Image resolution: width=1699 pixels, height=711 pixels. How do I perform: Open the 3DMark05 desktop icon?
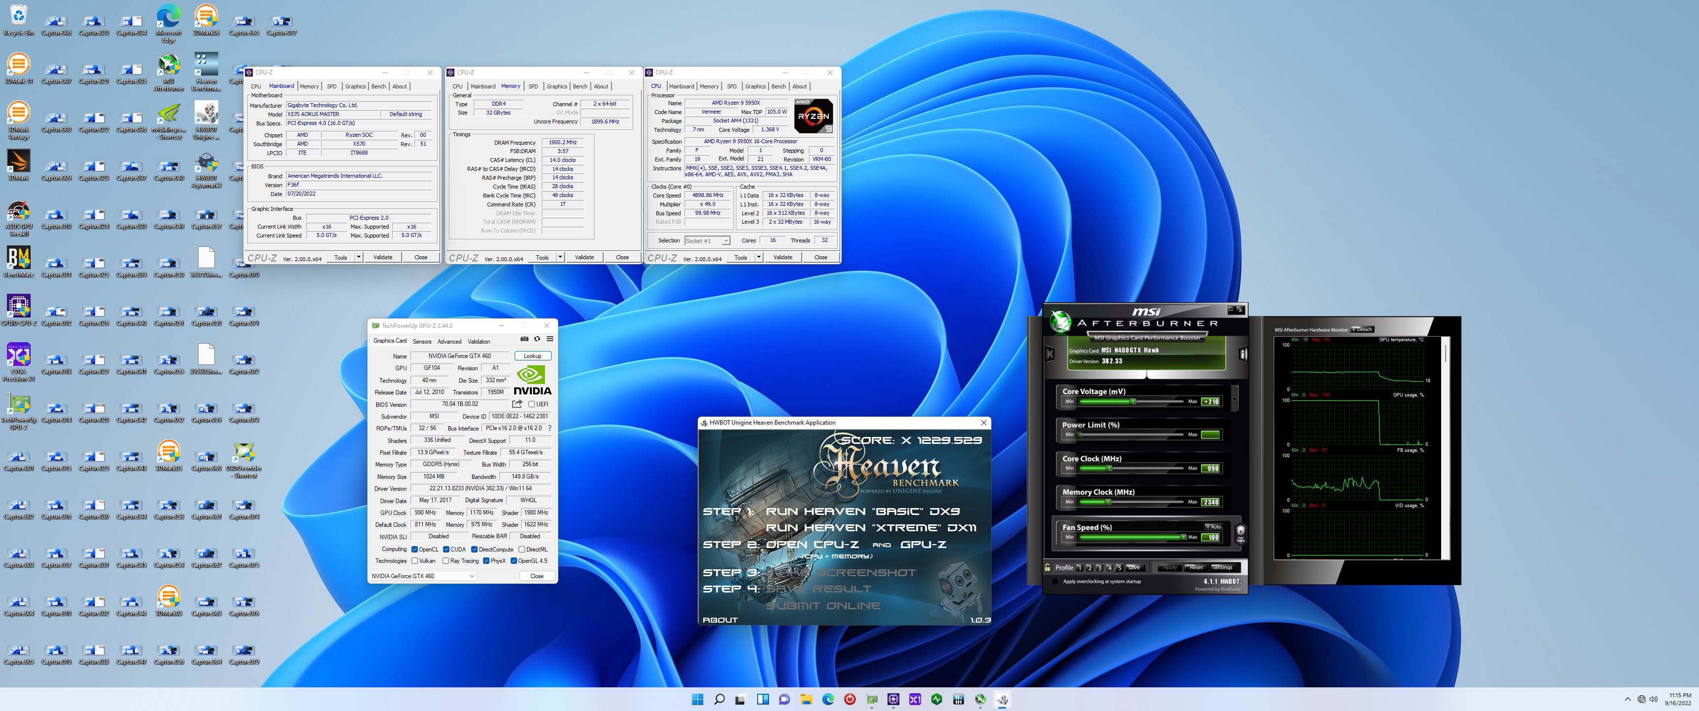coord(169,455)
